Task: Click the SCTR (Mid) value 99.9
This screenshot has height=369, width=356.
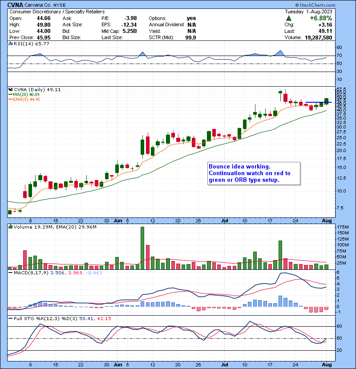Action: pyautogui.click(x=191, y=37)
